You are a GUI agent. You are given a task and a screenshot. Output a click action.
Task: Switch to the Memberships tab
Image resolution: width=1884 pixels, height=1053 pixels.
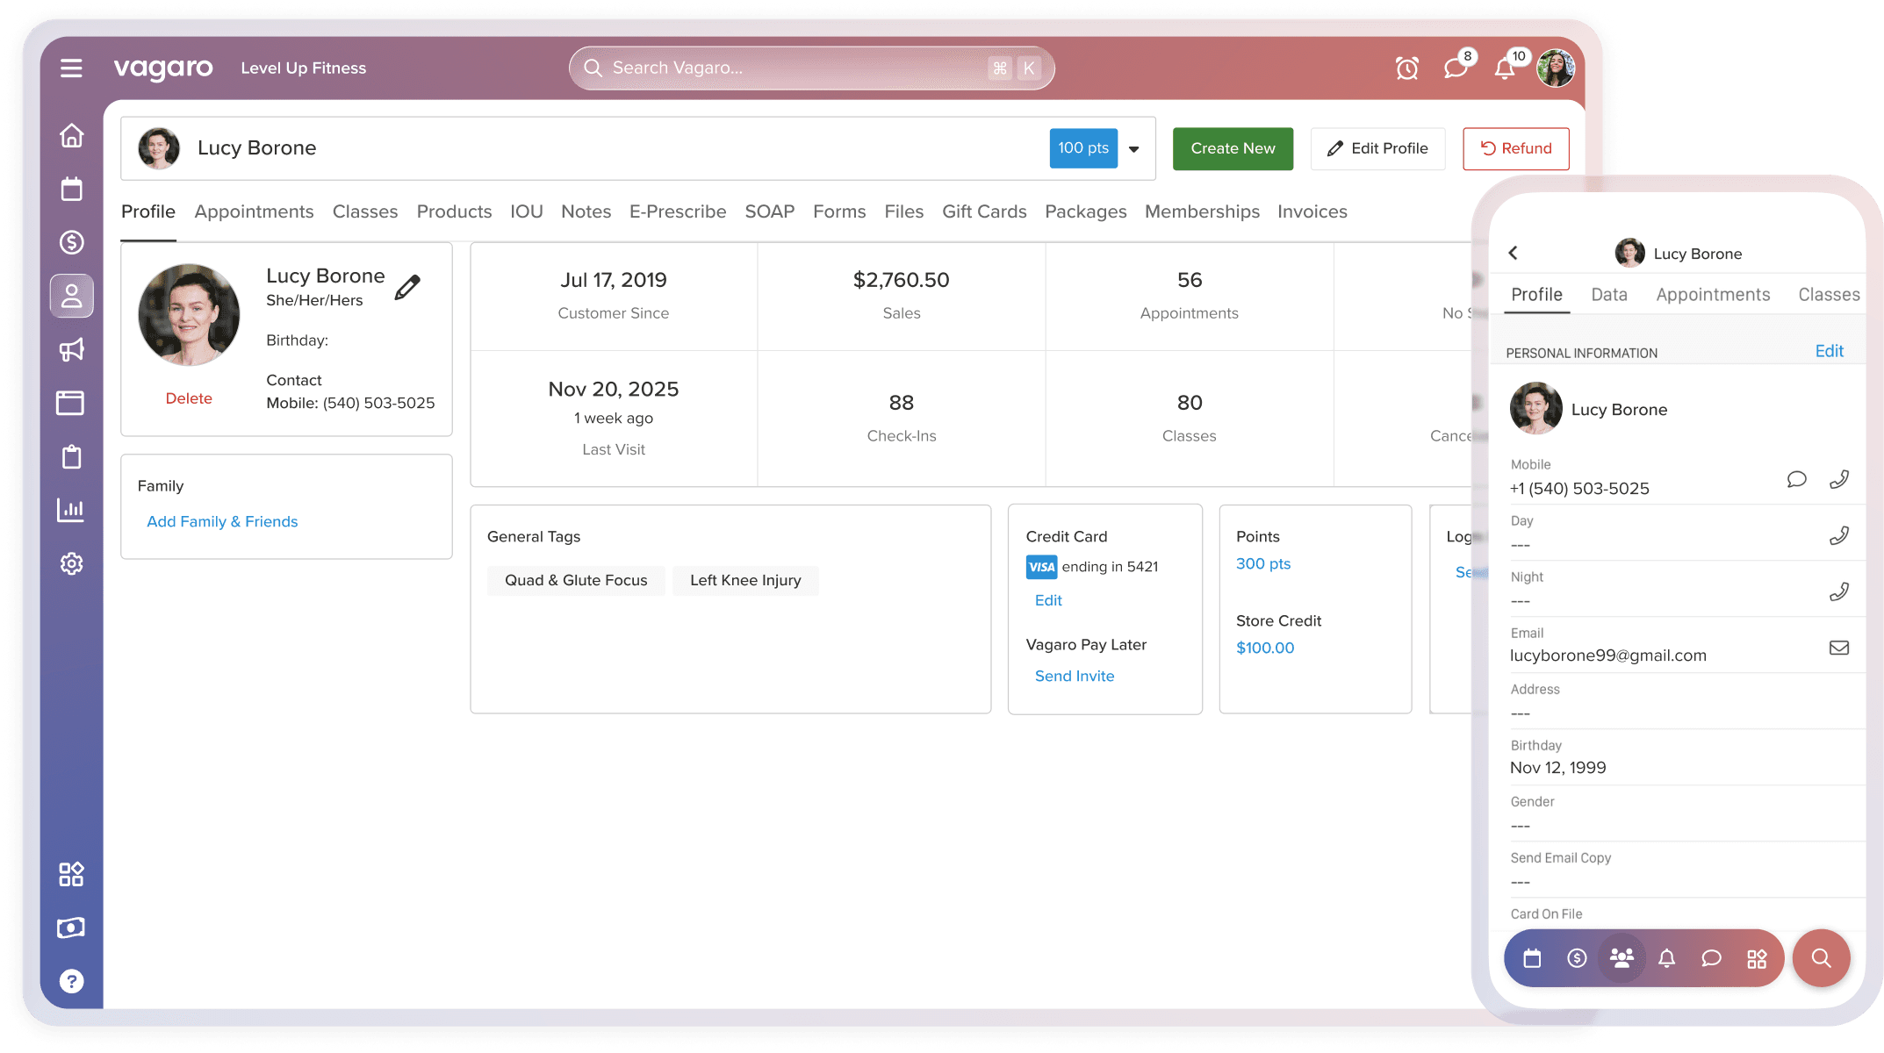(x=1201, y=211)
